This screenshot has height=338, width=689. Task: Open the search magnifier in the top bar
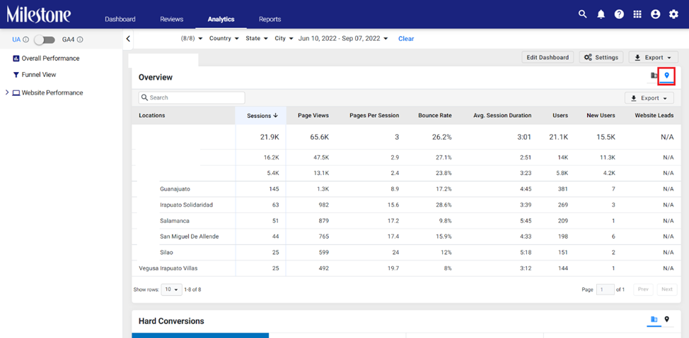(x=583, y=15)
